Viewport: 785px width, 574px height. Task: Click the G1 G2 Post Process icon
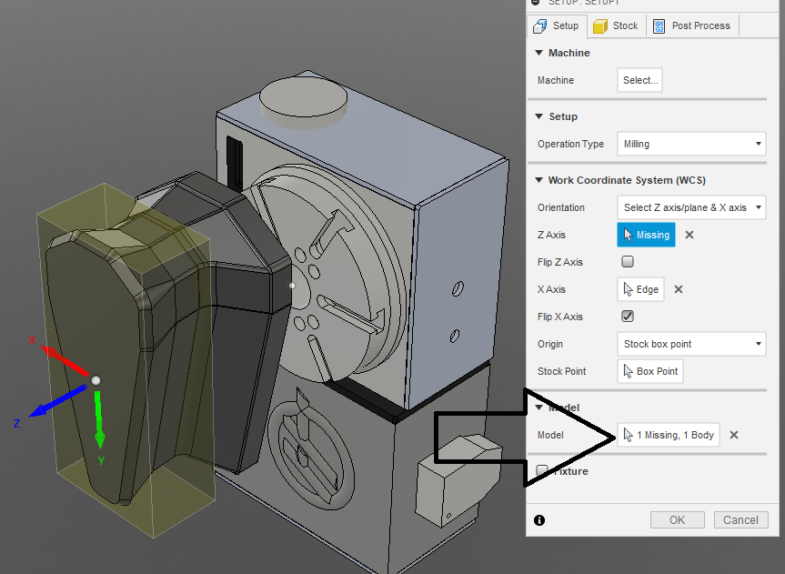tap(657, 25)
